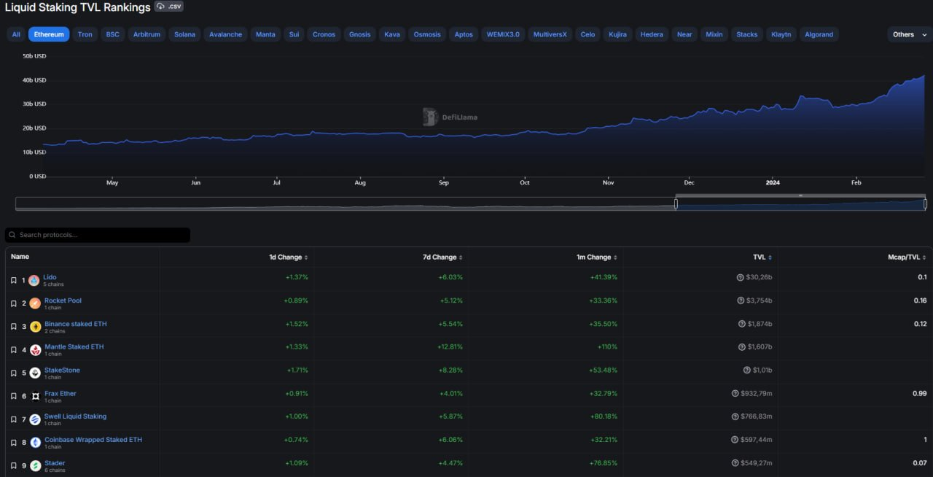Bookmark the Lido protocol row
933x477 pixels.
click(13, 280)
